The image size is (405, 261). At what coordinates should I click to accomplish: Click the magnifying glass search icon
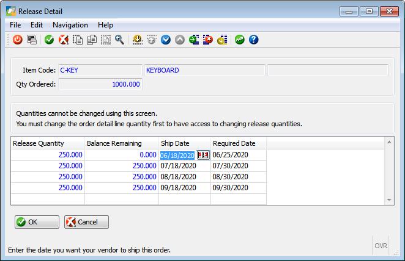point(119,40)
